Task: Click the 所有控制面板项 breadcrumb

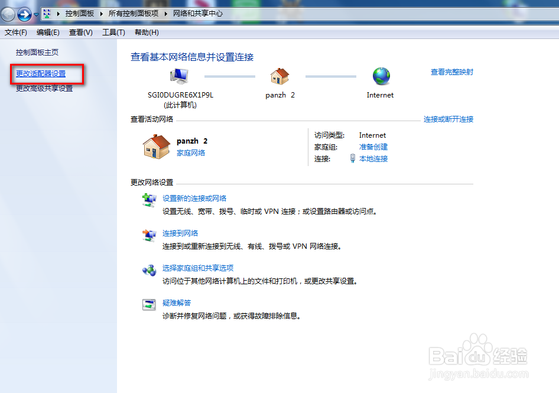Action: coord(134,14)
